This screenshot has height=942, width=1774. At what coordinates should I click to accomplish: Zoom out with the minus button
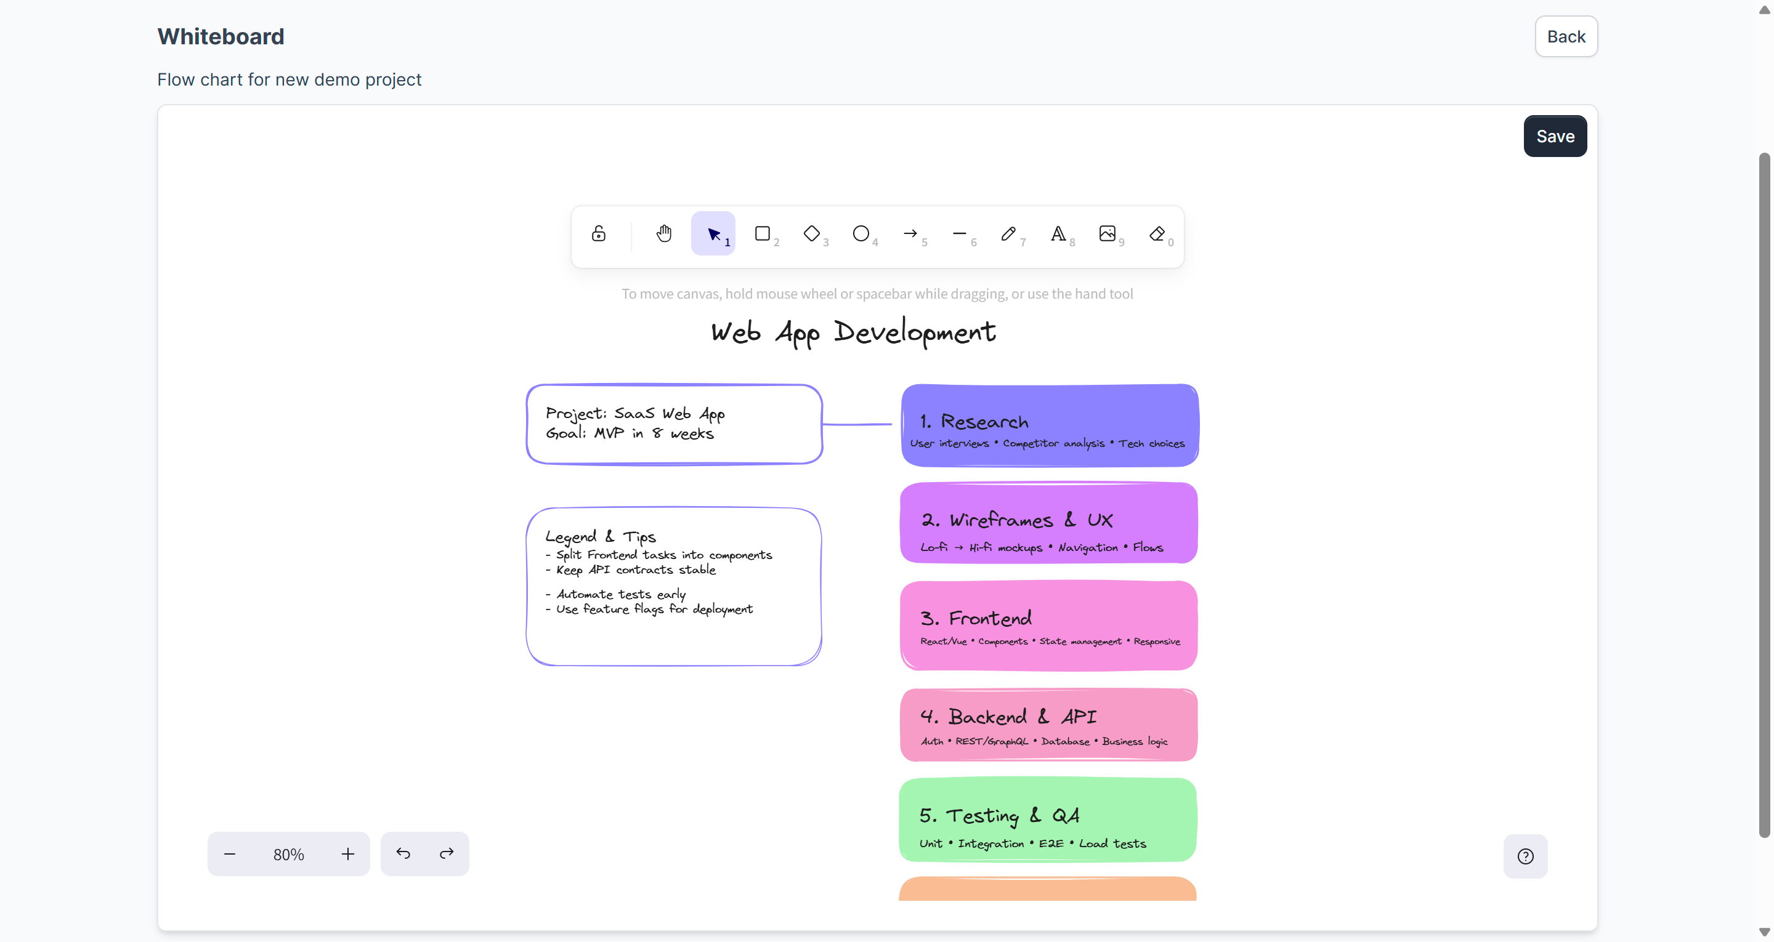(x=230, y=854)
